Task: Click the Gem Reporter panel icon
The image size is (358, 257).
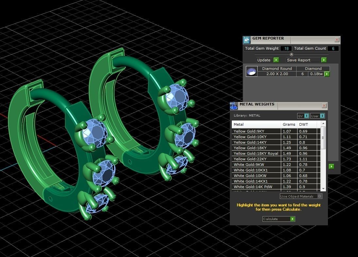Action: [247, 40]
